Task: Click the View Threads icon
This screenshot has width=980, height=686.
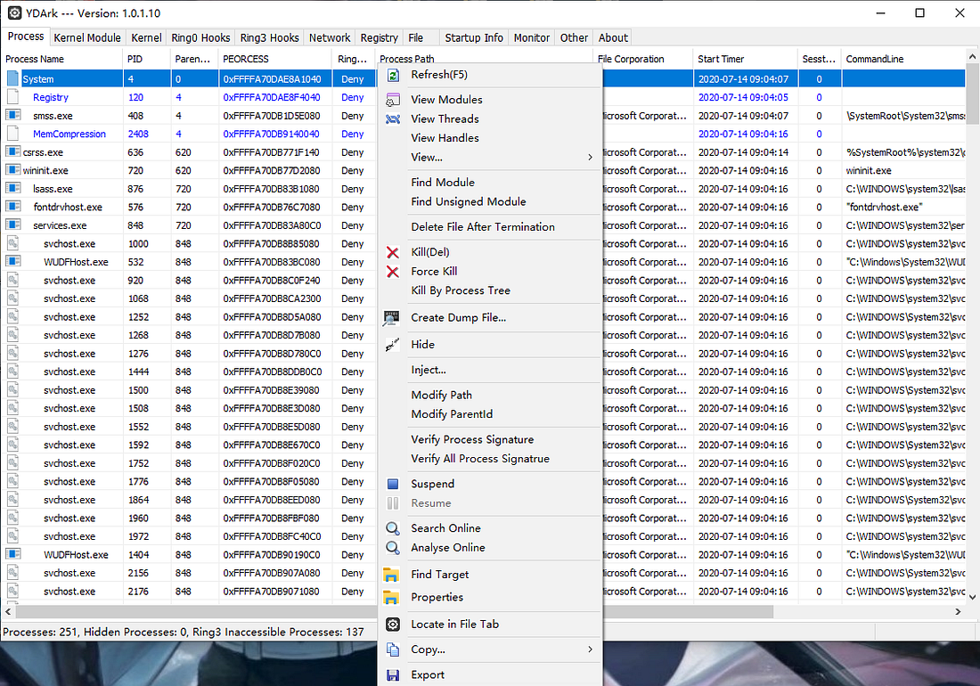Action: pyautogui.click(x=393, y=118)
